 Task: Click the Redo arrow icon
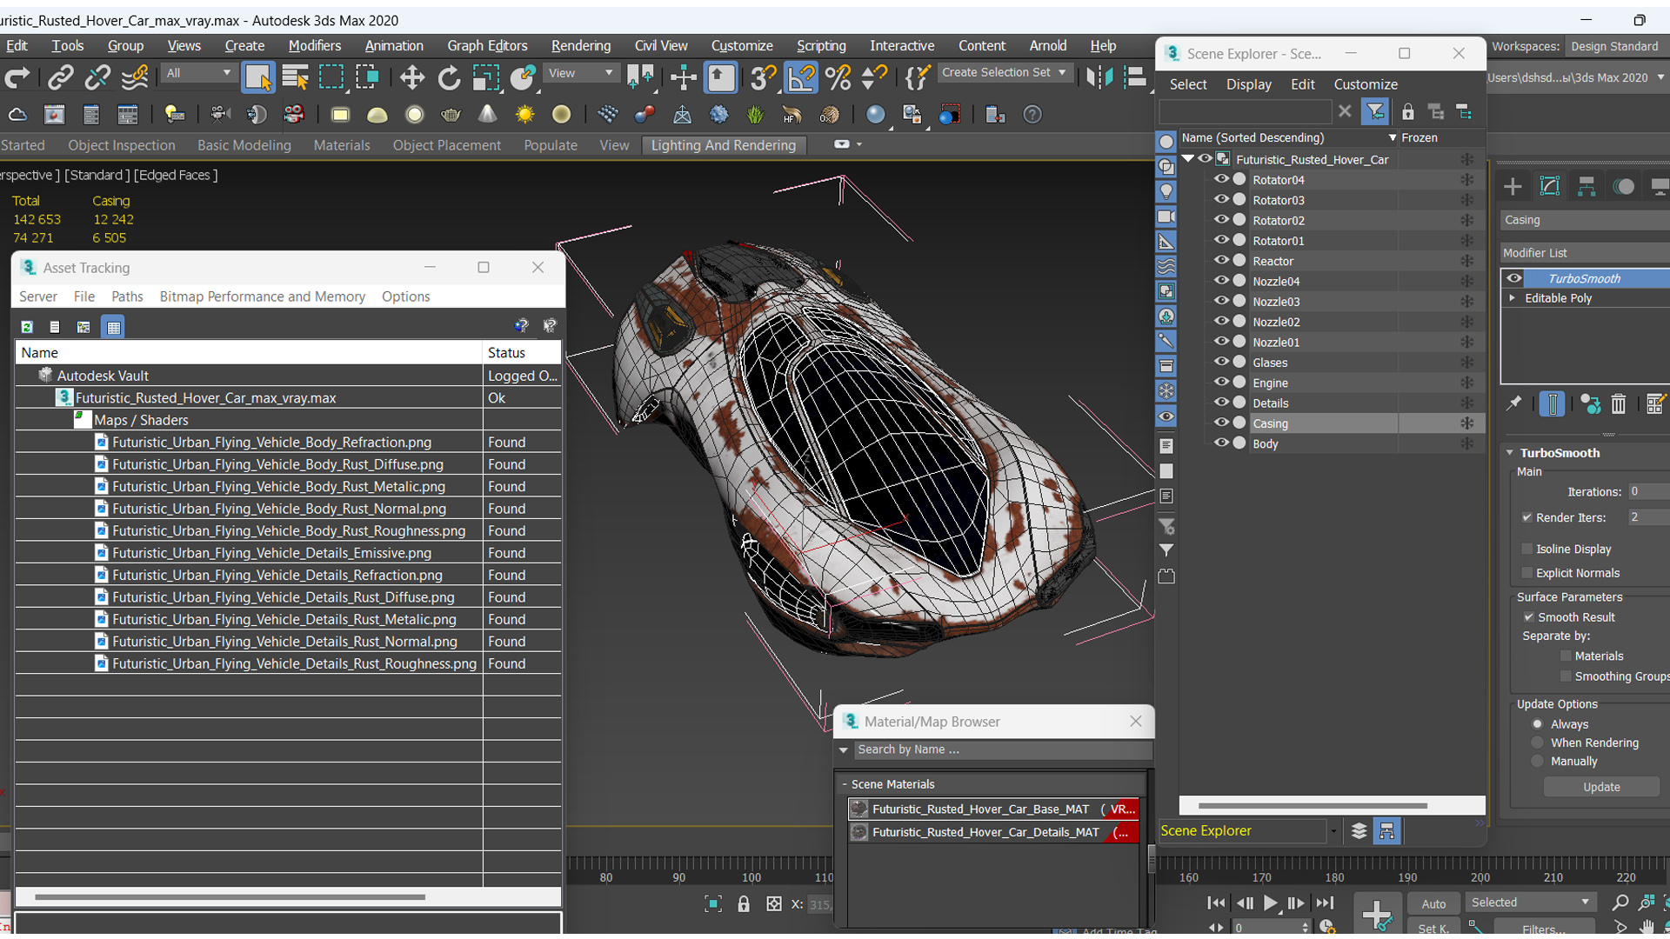[17, 77]
